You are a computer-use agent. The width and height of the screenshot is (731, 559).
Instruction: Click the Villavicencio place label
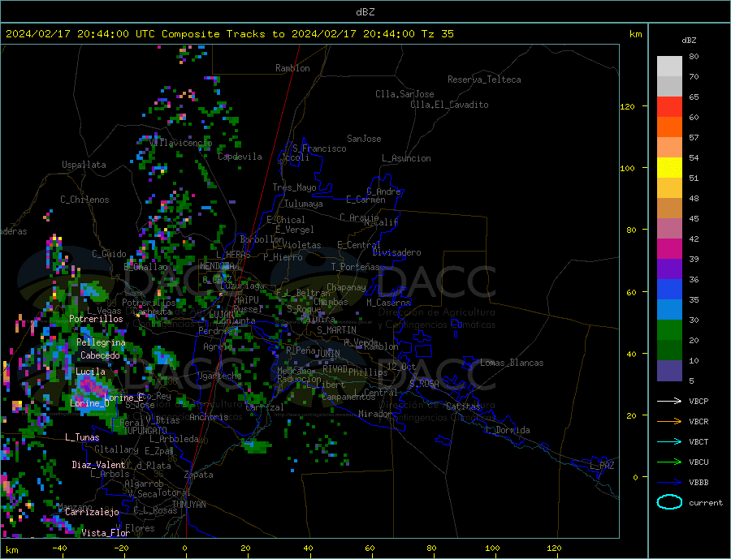click(181, 143)
